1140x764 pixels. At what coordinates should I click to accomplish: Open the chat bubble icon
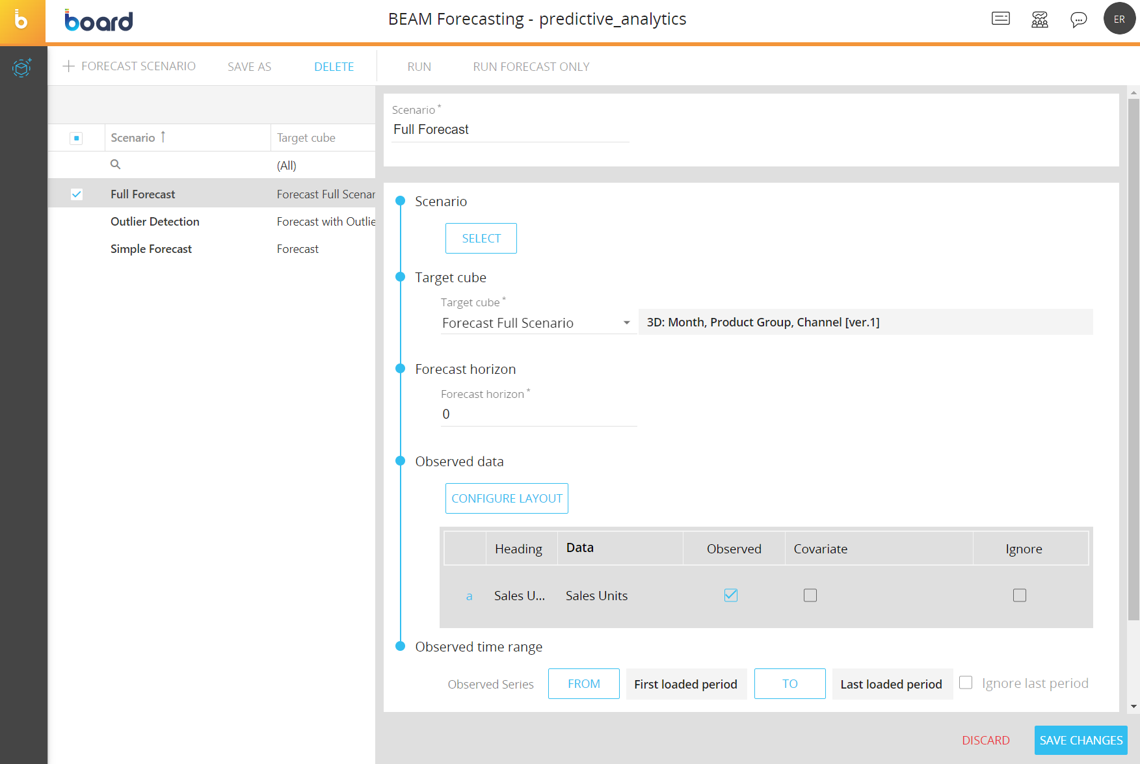[1078, 20]
